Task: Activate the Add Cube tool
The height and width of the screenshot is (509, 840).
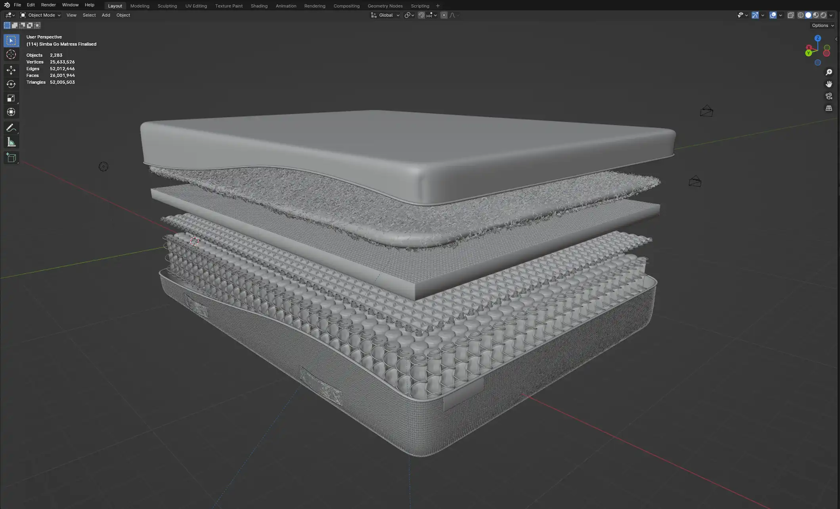Action: (x=11, y=158)
